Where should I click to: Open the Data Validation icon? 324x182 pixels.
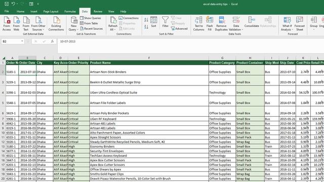tap(236, 20)
